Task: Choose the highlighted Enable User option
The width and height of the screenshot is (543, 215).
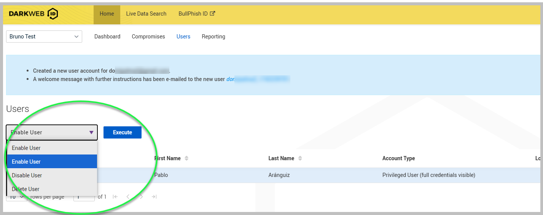Action: tap(52, 162)
